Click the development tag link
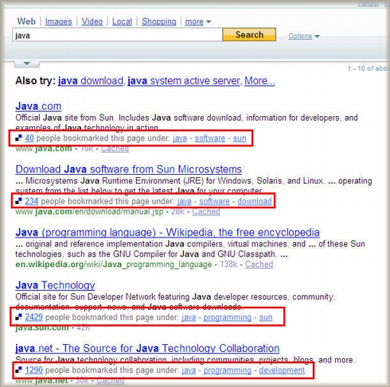 coord(282,370)
